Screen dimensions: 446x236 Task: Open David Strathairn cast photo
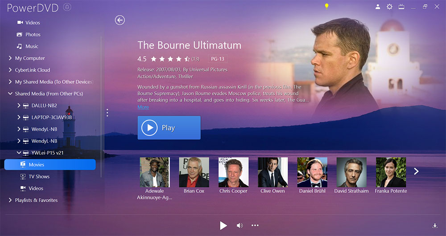point(351,172)
